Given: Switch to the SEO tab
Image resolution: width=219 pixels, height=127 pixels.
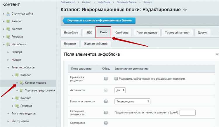Looking at the screenshot, I should [x=89, y=32].
